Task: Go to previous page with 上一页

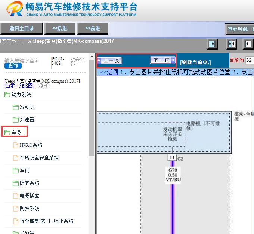Action: point(110,61)
